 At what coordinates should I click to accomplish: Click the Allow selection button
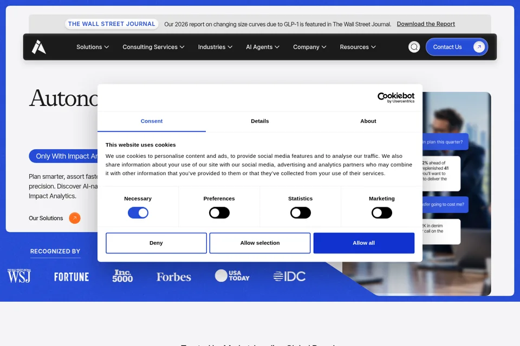(x=260, y=243)
